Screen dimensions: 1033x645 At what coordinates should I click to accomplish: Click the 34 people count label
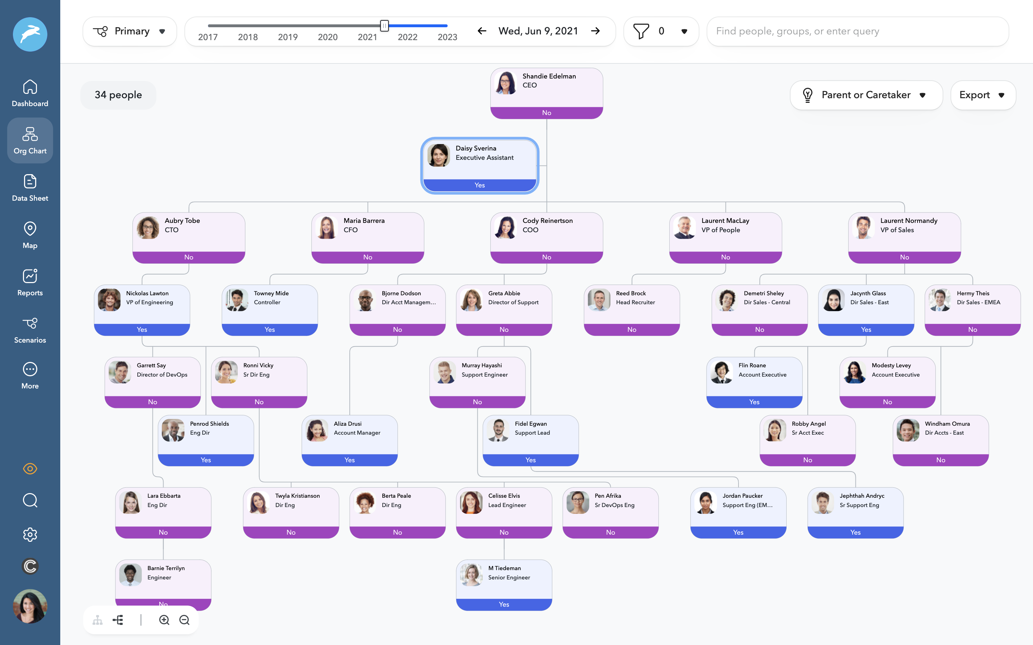118,95
